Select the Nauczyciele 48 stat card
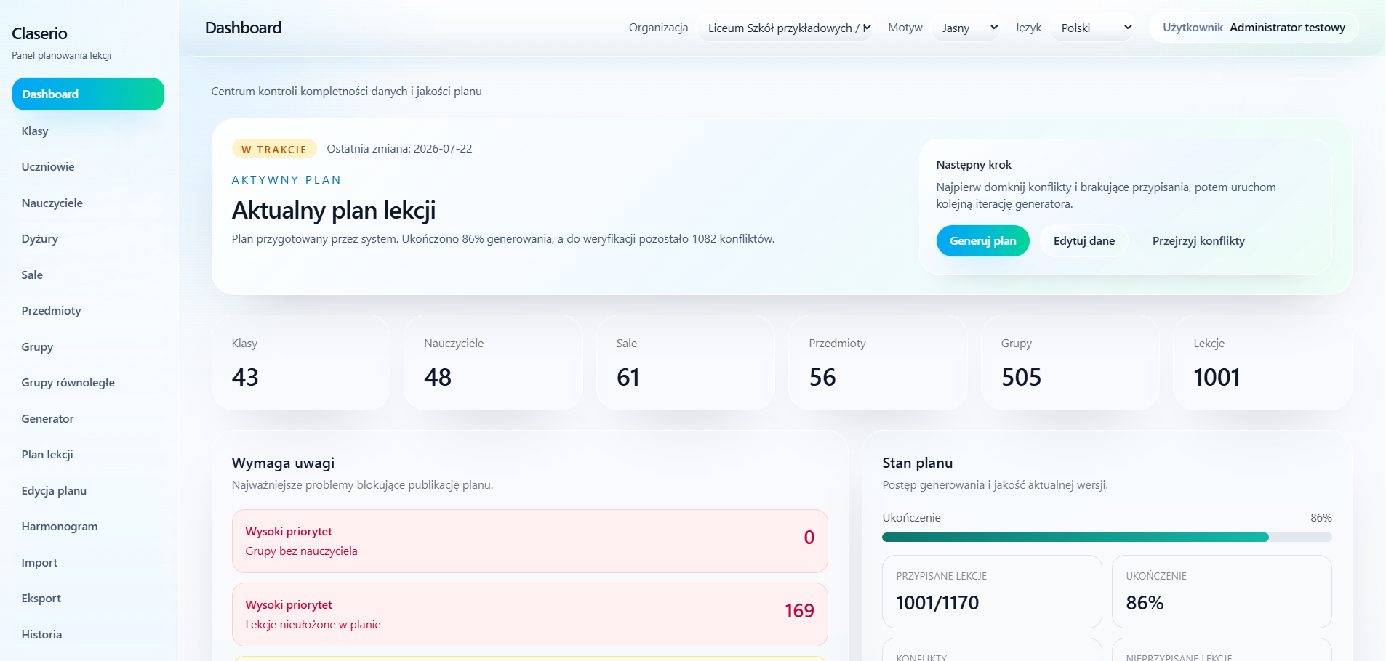The image size is (1386, 661). click(x=493, y=362)
